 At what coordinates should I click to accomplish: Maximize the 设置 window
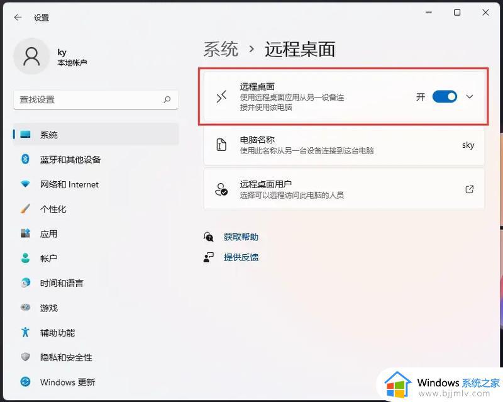(x=457, y=13)
